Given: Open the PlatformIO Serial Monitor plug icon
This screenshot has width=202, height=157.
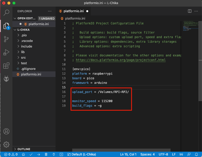Looking at the screenshot, I should pos(53,154).
